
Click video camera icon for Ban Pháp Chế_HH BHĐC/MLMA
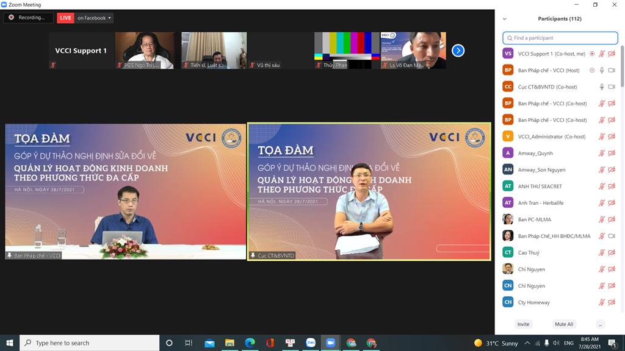click(612, 236)
